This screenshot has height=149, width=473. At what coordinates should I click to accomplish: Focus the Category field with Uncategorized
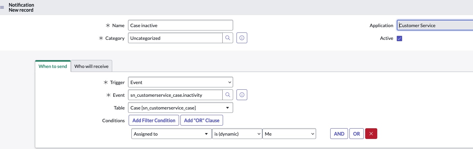click(x=175, y=38)
